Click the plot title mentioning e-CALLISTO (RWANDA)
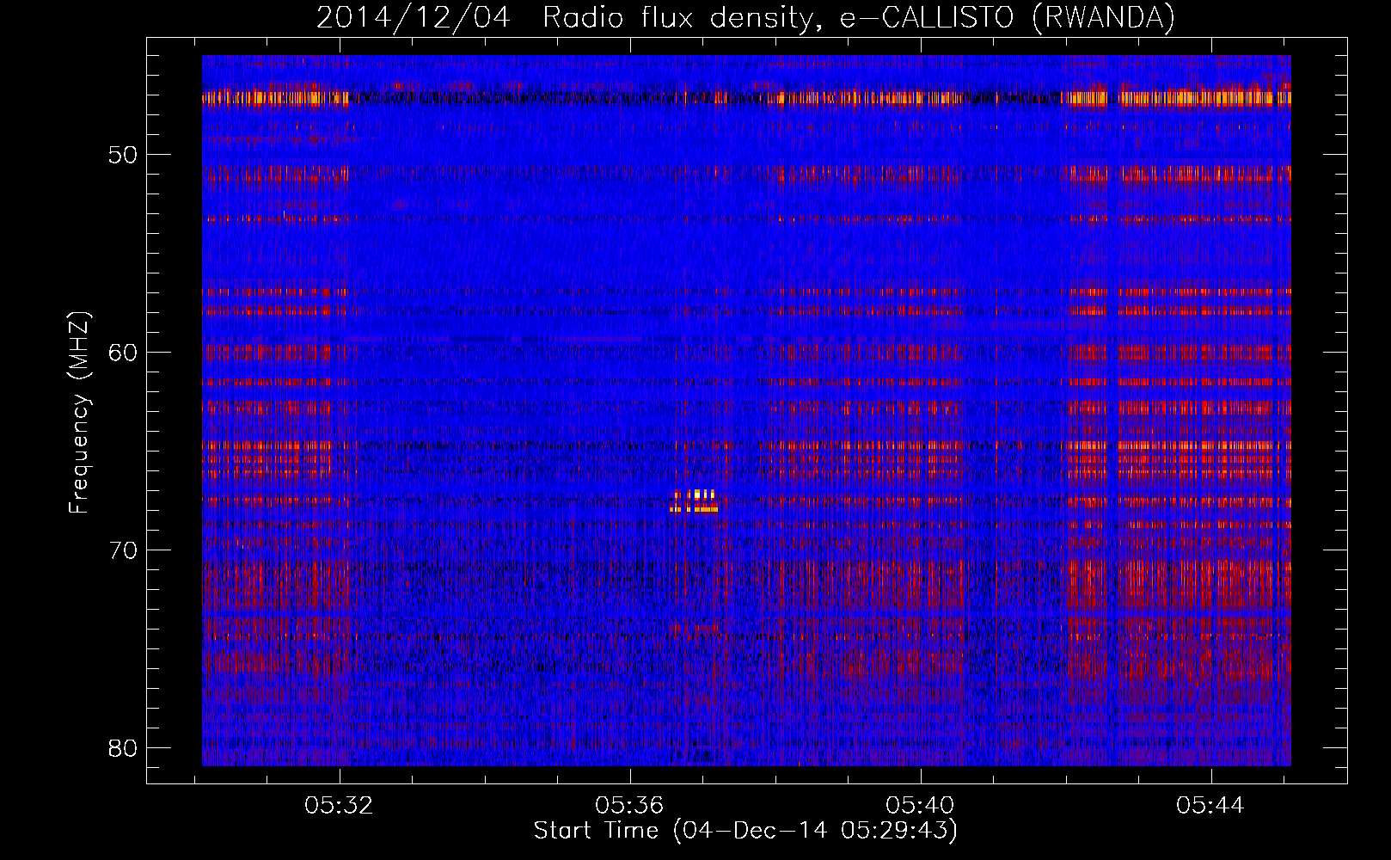1391x860 pixels. point(745,17)
